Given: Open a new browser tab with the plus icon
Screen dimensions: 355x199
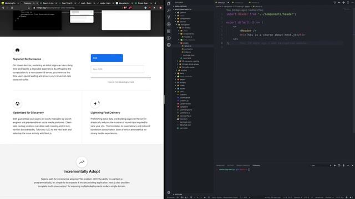Looking at the screenshot, I should coord(155,3).
